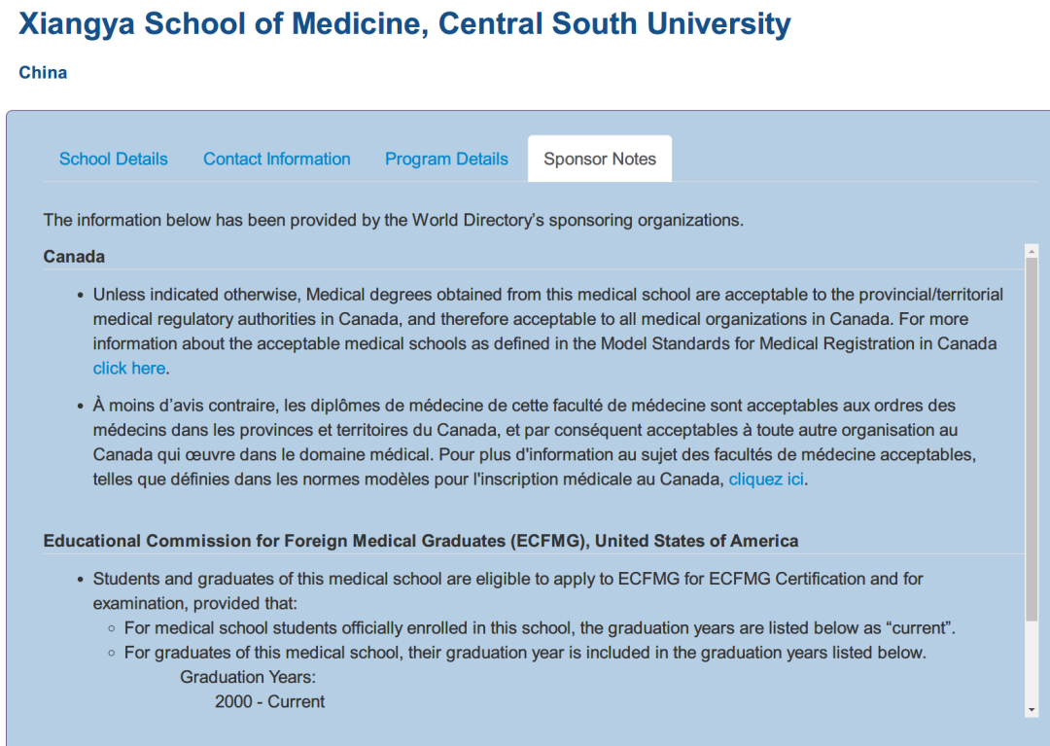Click the '2000 - Current' graduation years text

point(270,701)
